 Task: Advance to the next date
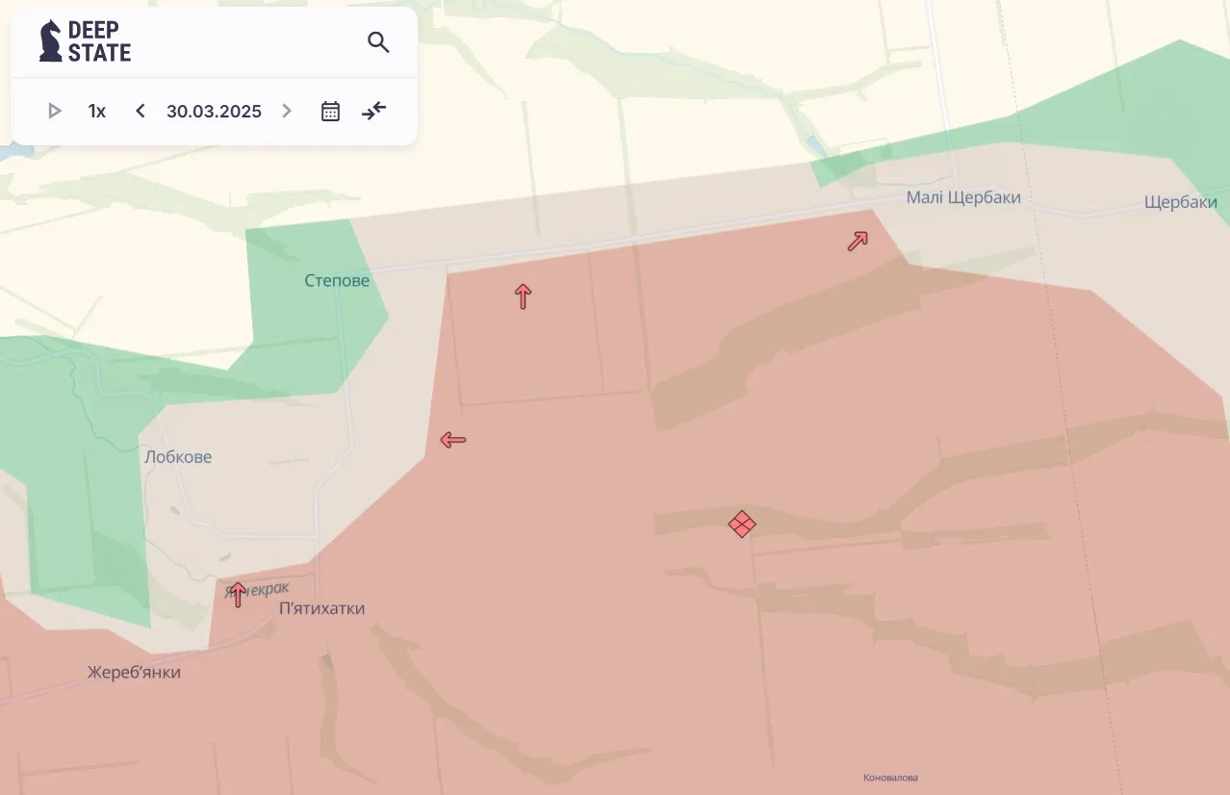point(286,111)
